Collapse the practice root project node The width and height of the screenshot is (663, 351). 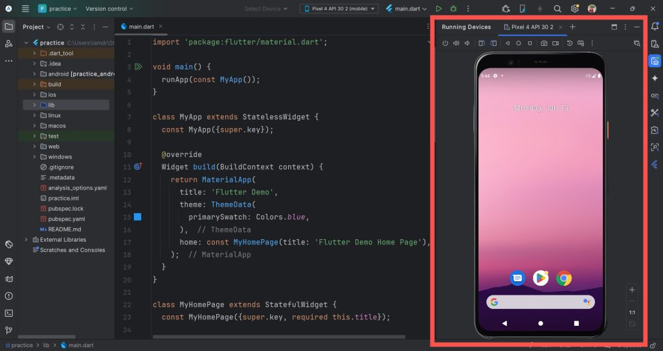26,43
